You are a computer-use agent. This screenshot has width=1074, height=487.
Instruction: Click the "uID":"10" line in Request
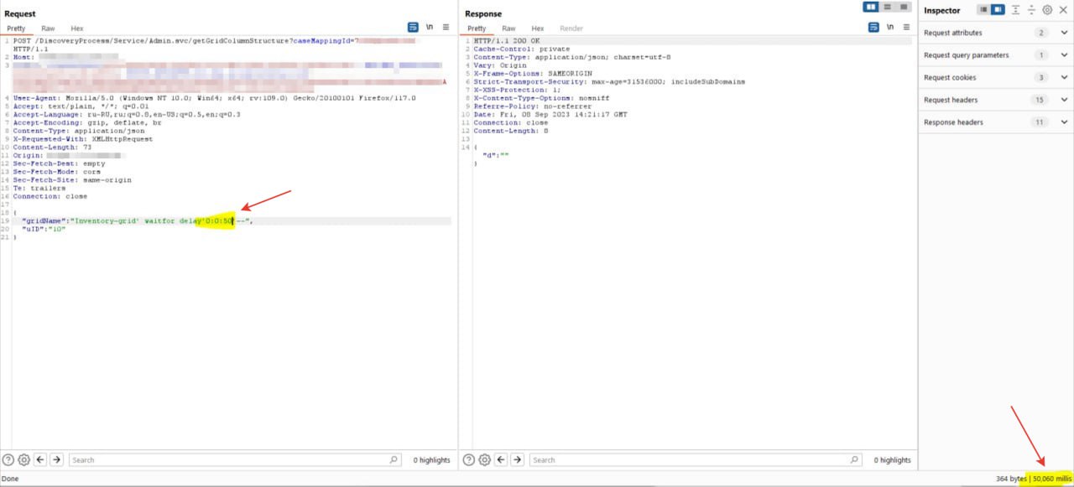click(x=44, y=229)
